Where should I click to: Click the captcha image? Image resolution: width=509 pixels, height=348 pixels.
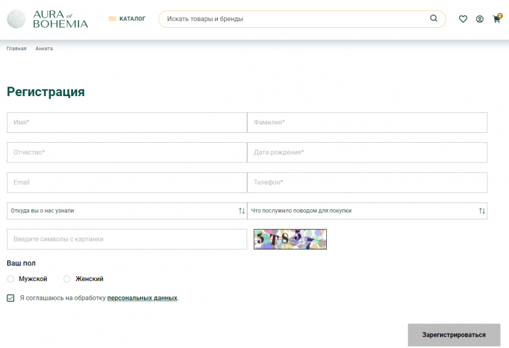(290, 239)
